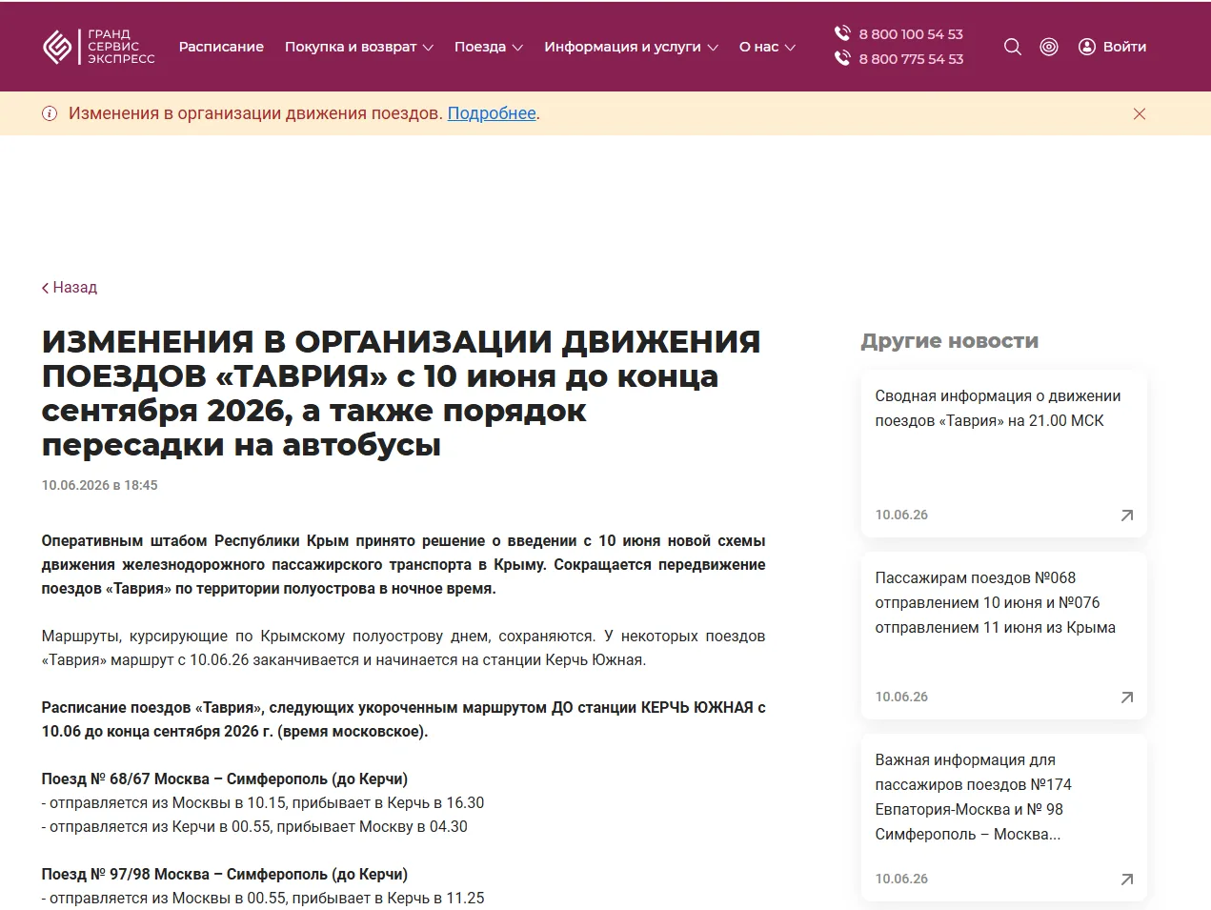Click the banner text 'Изменения в организации движения поездов'

click(x=255, y=113)
